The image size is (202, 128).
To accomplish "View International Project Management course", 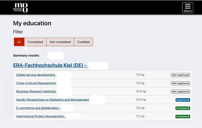I will (40, 116).
